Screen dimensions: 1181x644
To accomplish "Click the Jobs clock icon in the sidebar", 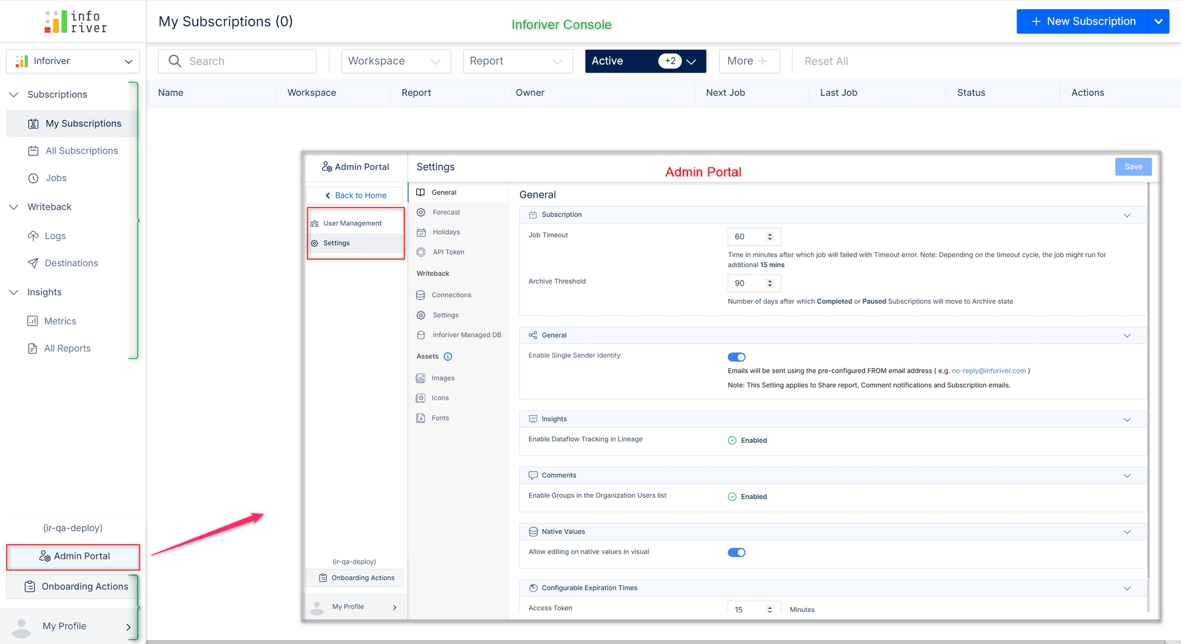I will (x=33, y=178).
